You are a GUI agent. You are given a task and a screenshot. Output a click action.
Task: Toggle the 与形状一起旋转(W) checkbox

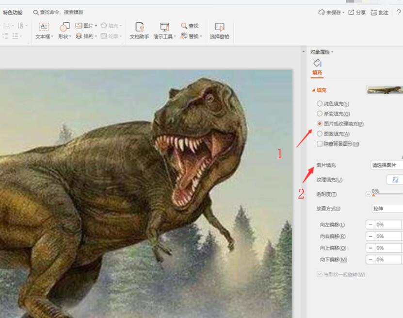(x=320, y=274)
